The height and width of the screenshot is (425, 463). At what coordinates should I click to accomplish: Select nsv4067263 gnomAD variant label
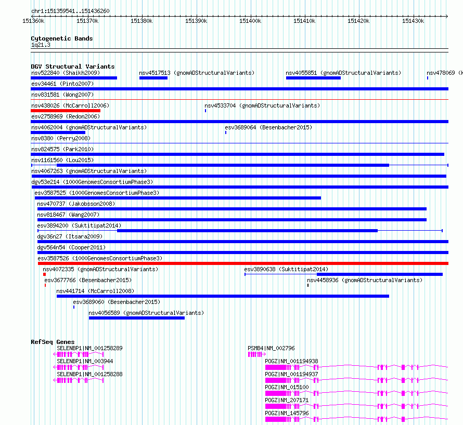[x=89, y=171]
